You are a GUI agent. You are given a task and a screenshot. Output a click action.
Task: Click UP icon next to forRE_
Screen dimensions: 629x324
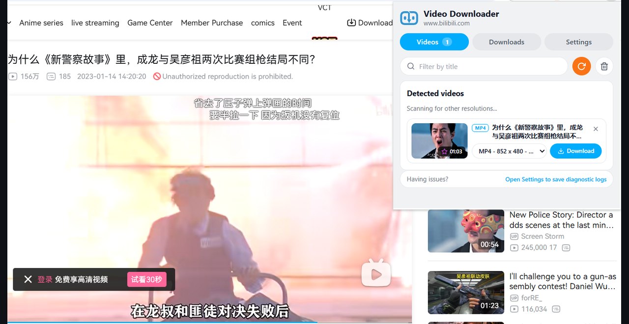pos(514,298)
